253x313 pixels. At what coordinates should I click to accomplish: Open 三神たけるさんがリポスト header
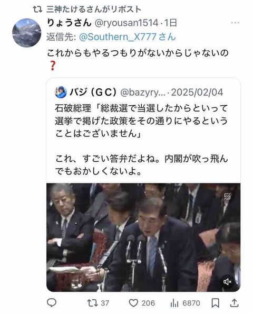tap(94, 10)
